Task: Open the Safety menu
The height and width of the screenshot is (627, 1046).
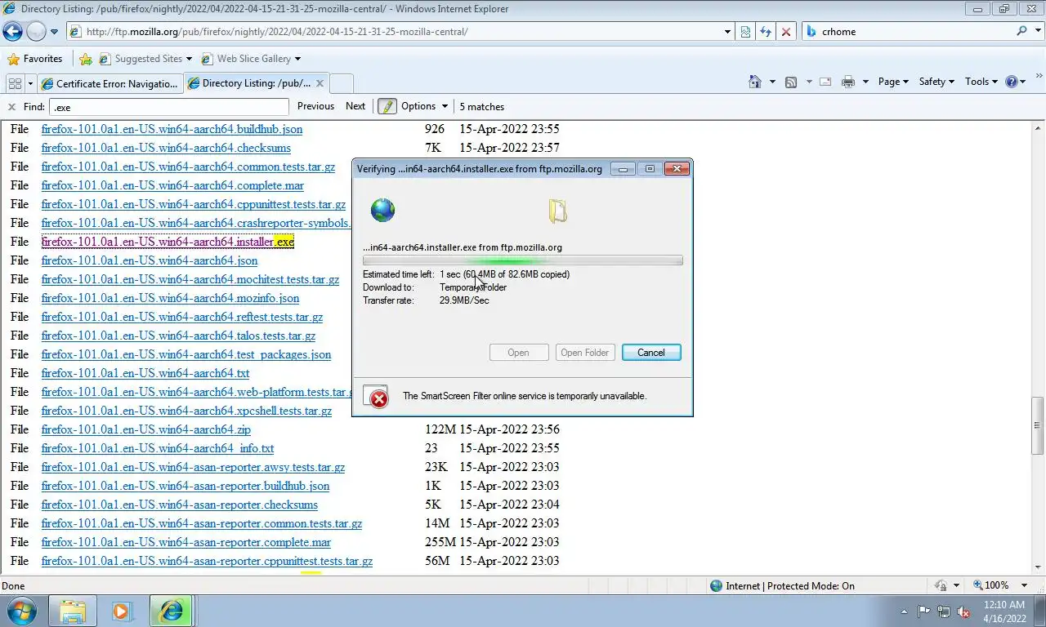Action: point(936,82)
